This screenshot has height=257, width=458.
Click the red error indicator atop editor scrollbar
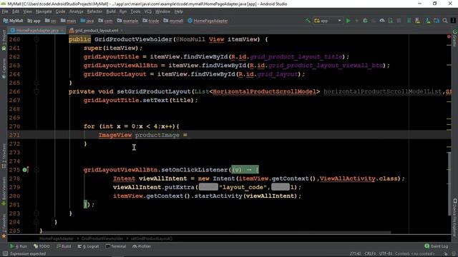tap(449, 36)
